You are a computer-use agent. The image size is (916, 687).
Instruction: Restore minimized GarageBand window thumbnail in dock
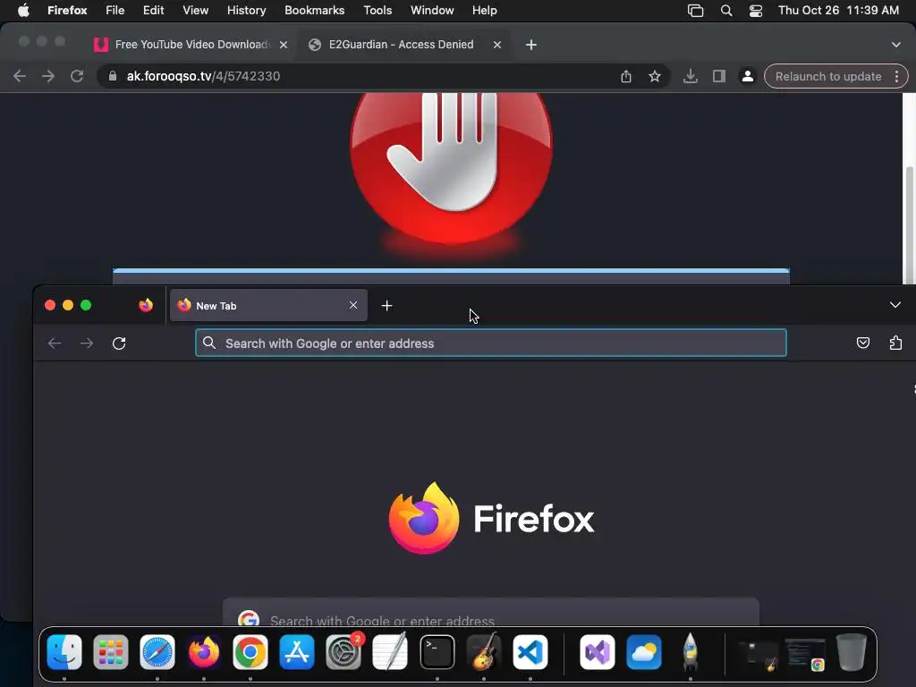click(759, 655)
